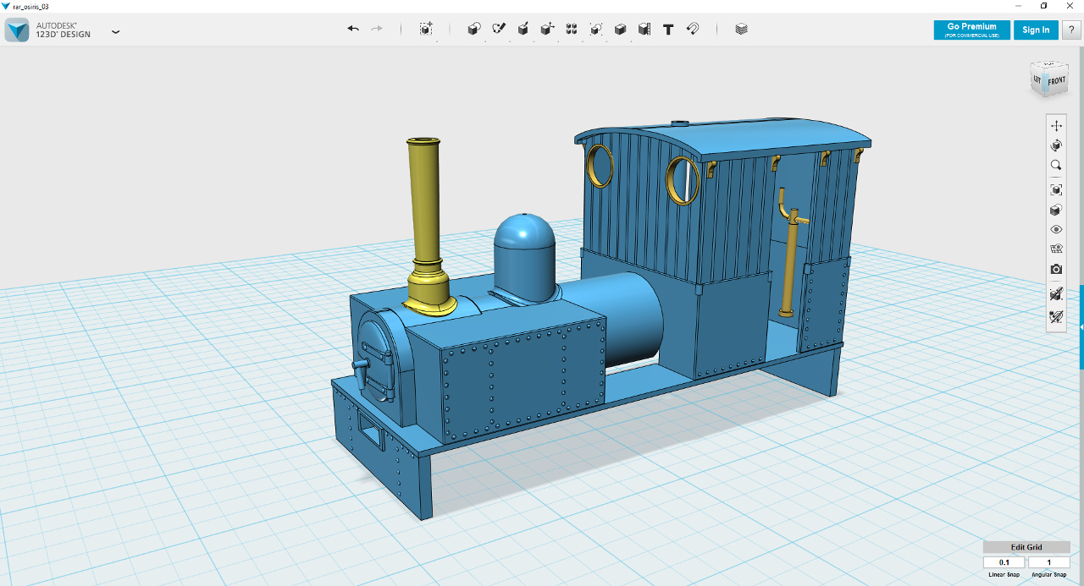Open the Modify tool menu
1084x586 pixels.
548,29
